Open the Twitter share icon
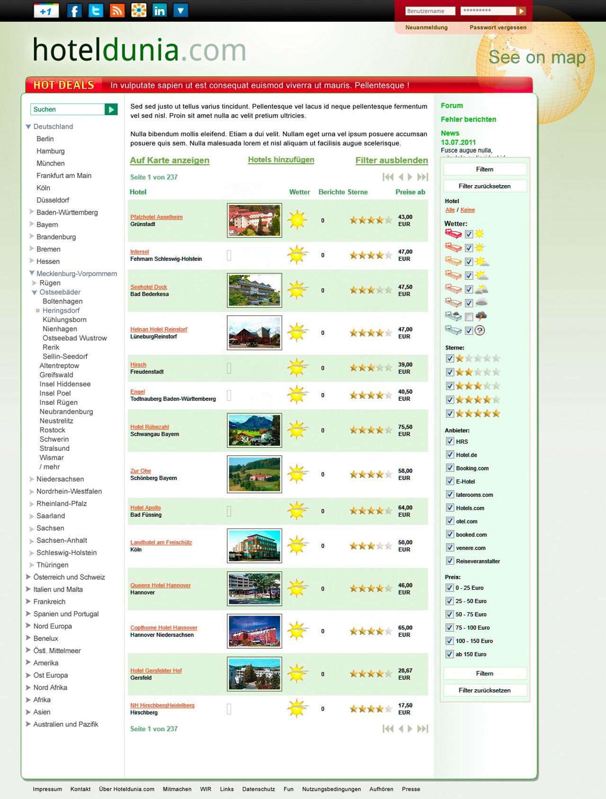606x799 pixels. 96,10
